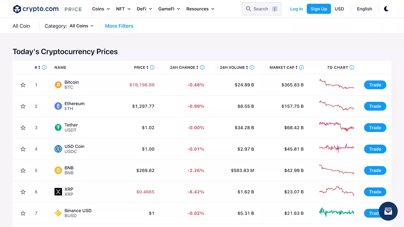Image resolution: width=404 pixels, height=227 pixels.
Task: Show info icon for 7D Chart
Action: pyautogui.click(x=352, y=67)
